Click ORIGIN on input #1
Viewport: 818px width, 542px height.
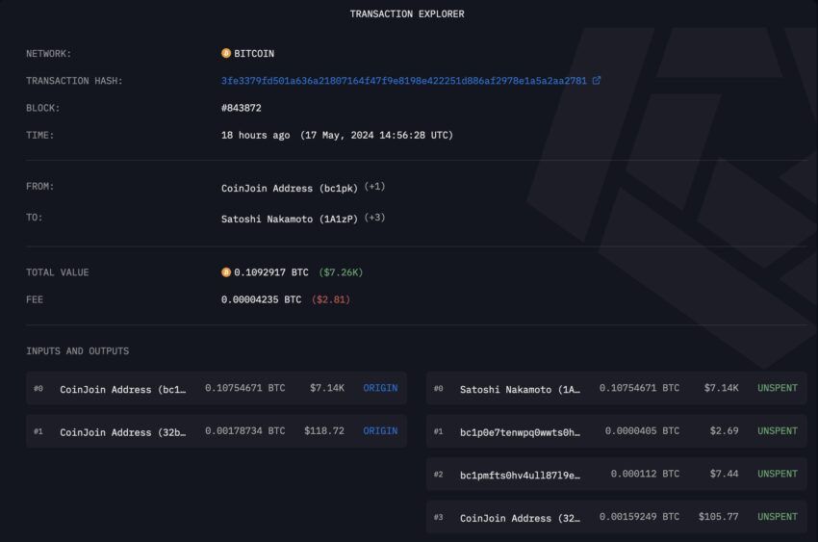(x=380, y=431)
